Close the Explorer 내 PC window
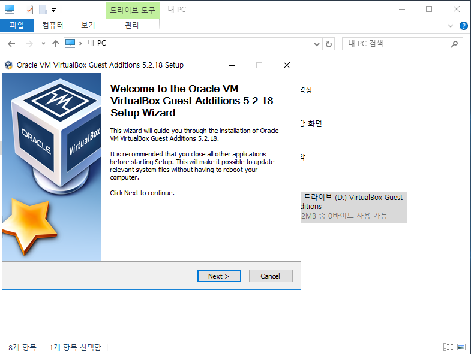Image resolution: width=471 pixels, height=354 pixels. (456, 10)
